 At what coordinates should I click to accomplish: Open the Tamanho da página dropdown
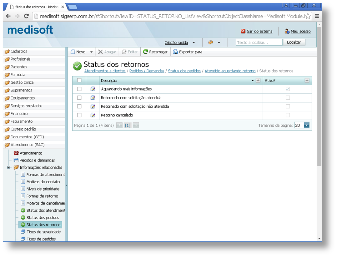[306, 125]
